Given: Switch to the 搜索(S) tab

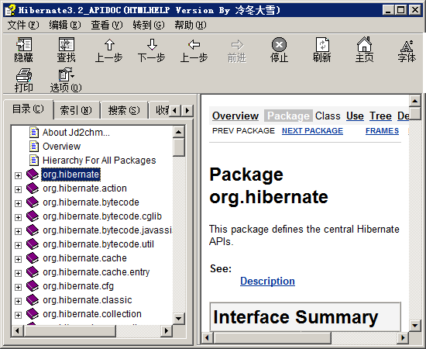Looking at the screenshot, I should click(x=124, y=110).
